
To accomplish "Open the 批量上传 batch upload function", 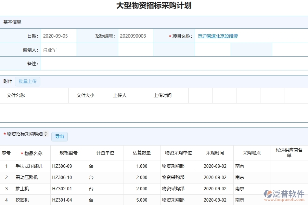I will click(x=28, y=81).
